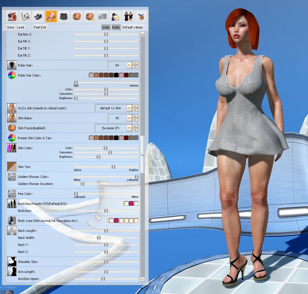Click the checkmark box toolbar icon

[141, 16]
